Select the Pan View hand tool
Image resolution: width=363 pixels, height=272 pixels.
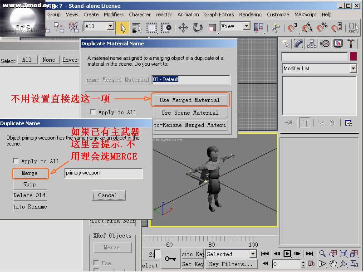[x=333, y=263]
